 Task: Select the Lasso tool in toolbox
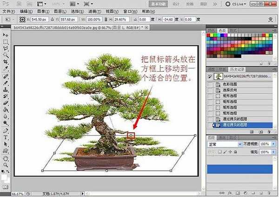(x=6, y=48)
